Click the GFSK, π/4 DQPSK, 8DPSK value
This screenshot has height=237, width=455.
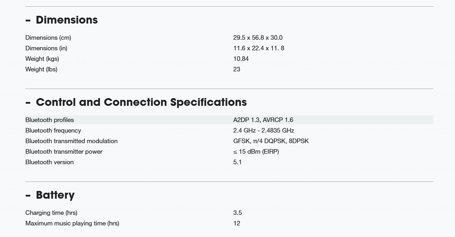pyautogui.click(x=271, y=141)
